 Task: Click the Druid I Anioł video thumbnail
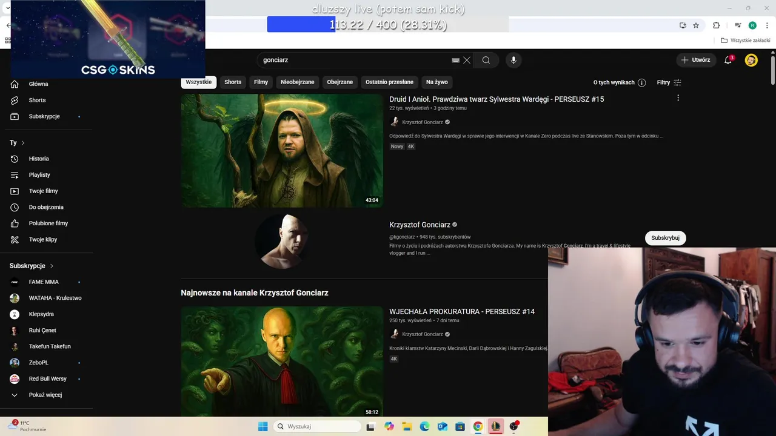pyautogui.click(x=282, y=151)
